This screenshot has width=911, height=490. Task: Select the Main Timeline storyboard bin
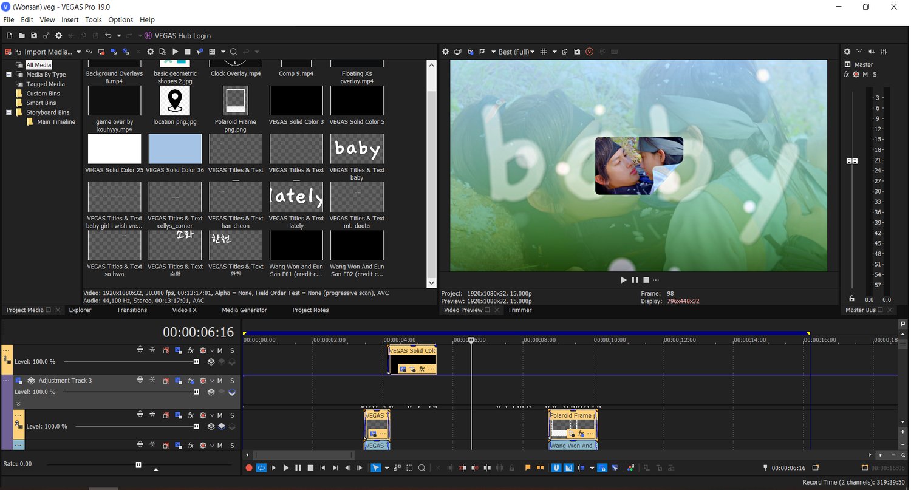point(56,122)
